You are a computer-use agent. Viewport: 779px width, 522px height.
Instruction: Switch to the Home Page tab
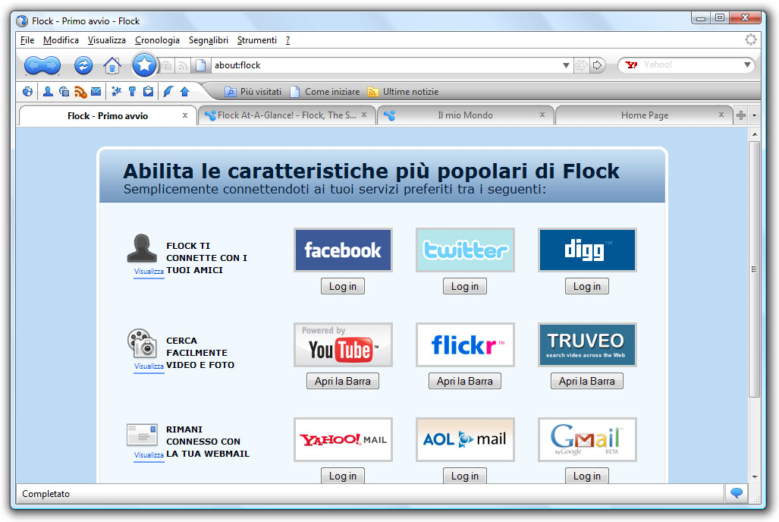(644, 115)
